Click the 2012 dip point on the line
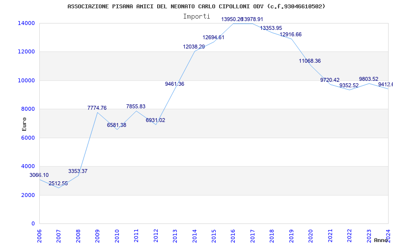Screen dimensions: 393x245 (x=156, y=124)
